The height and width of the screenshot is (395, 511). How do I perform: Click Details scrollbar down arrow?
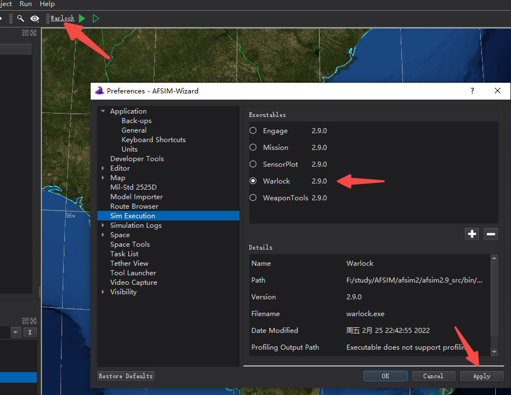pos(494,352)
